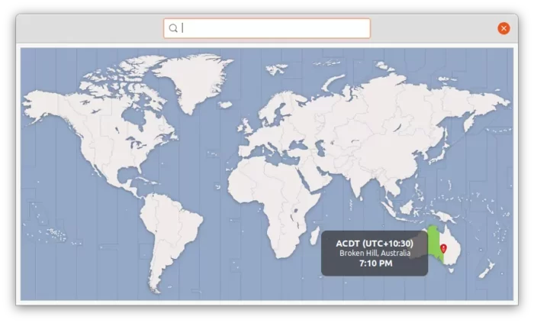
Task: Select New Zealand on the timezone map
Action: tap(487, 268)
